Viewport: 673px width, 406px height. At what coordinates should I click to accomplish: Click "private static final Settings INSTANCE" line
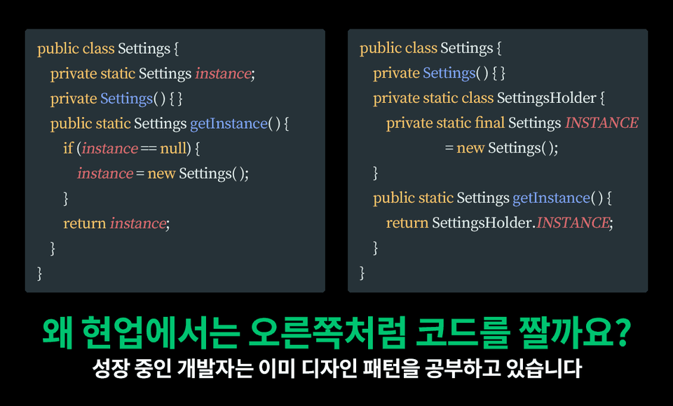[x=512, y=123]
